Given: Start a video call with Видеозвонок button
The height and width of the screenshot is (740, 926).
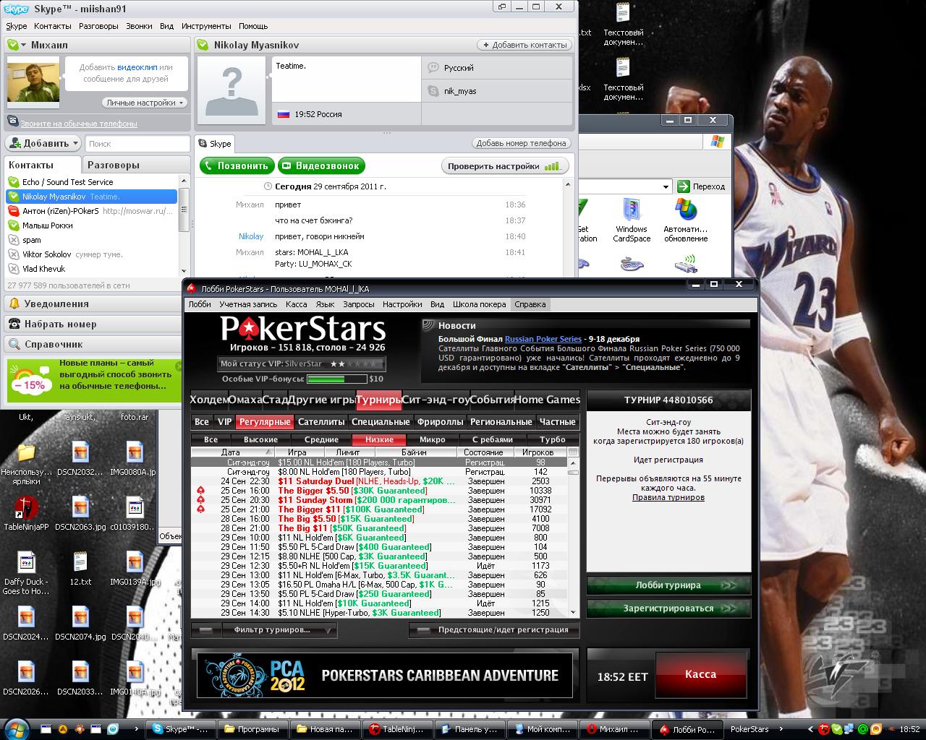Looking at the screenshot, I should [321, 165].
